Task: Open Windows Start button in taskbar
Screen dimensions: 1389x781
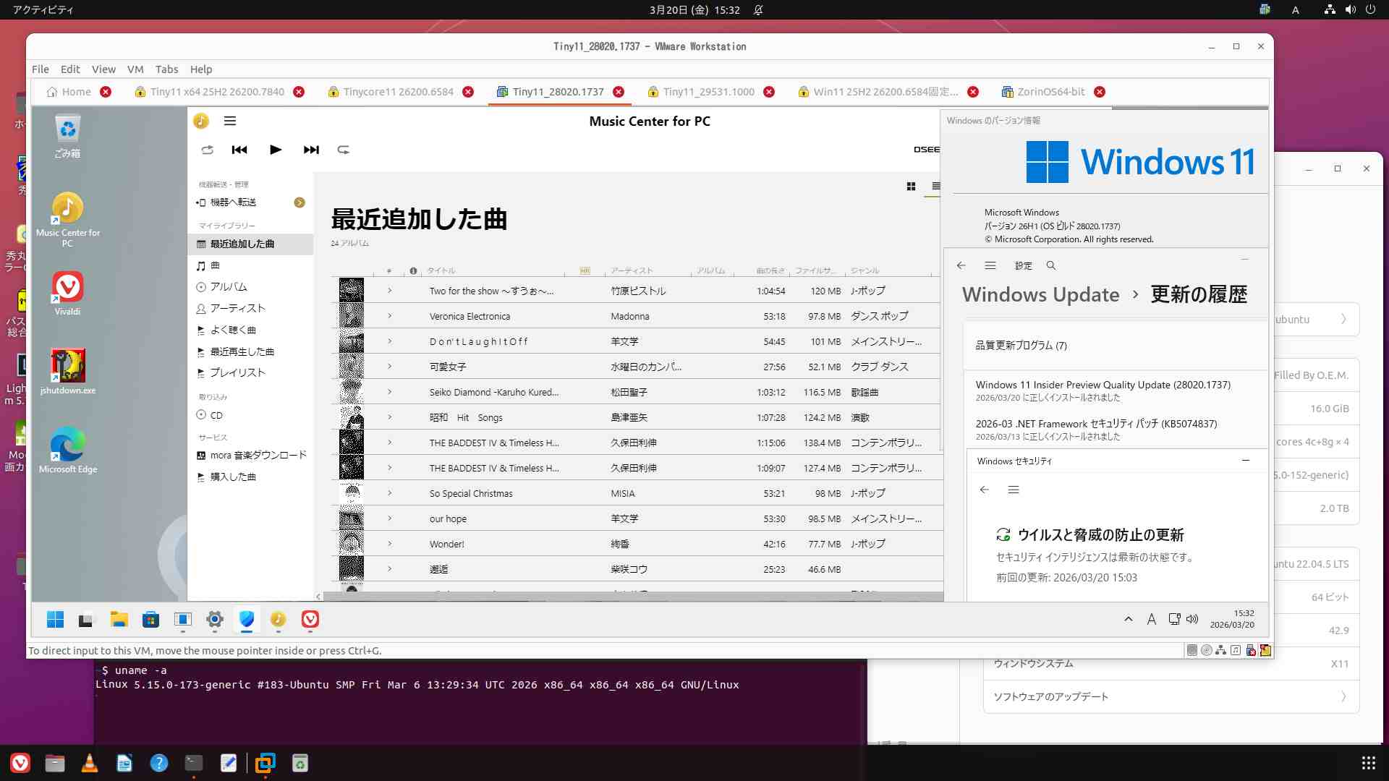Action: tap(56, 620)
